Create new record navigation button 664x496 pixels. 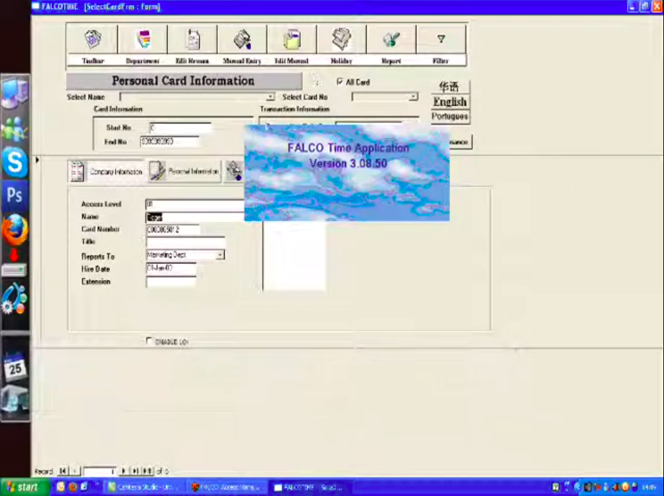click(x=147, y=471)
